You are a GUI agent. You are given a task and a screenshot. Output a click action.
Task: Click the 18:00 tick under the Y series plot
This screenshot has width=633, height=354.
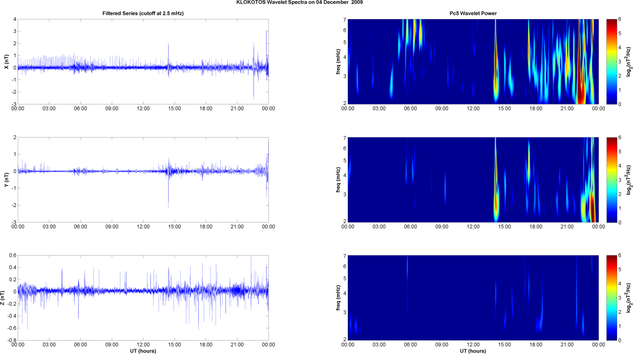[206, 227]
